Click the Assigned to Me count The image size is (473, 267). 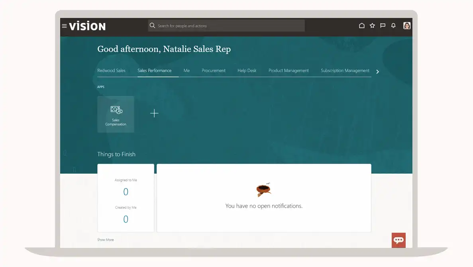coord(126,192)
